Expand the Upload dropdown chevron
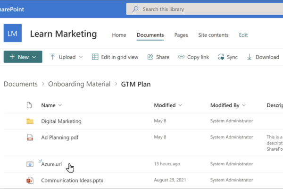 pyautogui.click(x=81, y=57)
